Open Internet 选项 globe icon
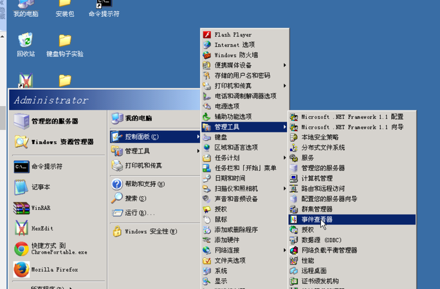Viewport: 440px width, 289px height. [206, 45]
